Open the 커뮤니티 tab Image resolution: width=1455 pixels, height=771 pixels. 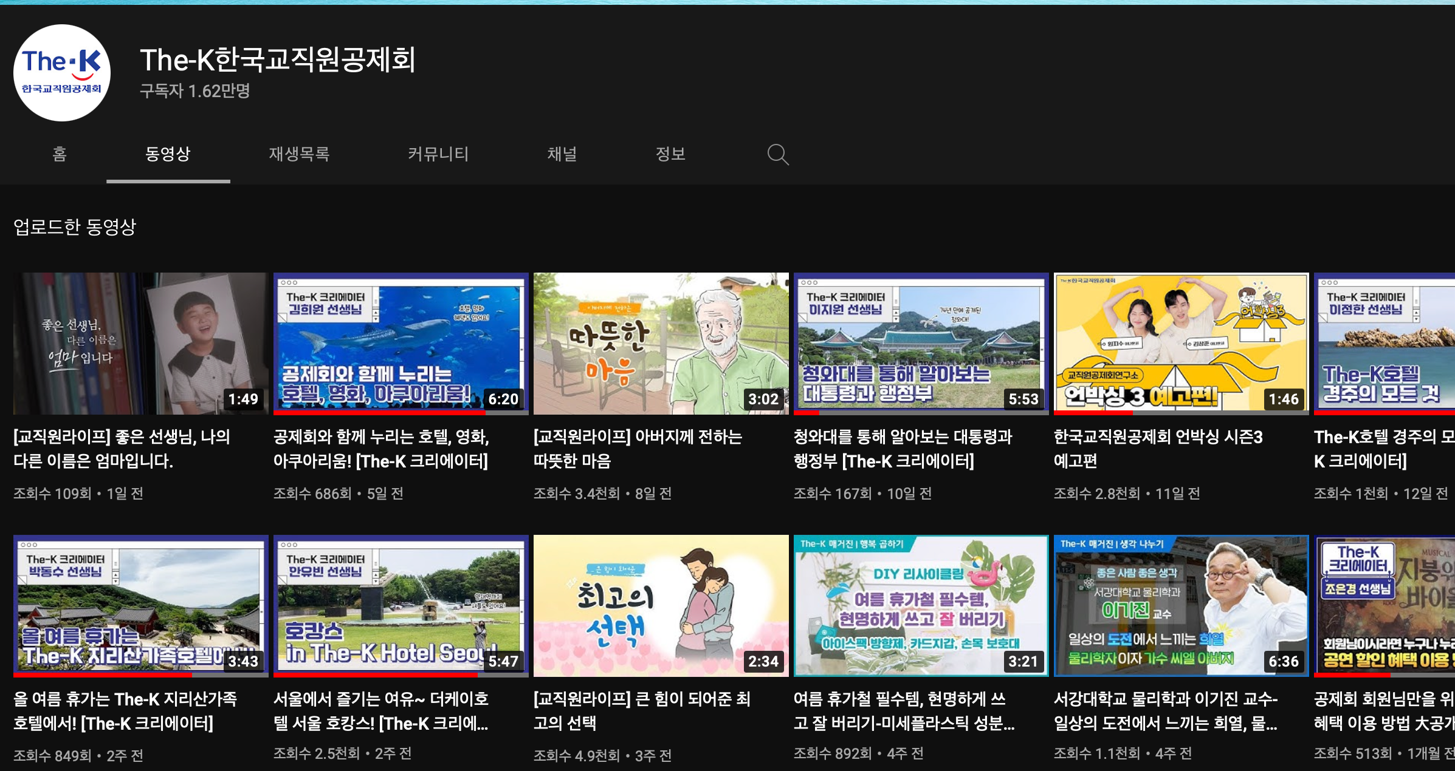click(x=438, y=154)
